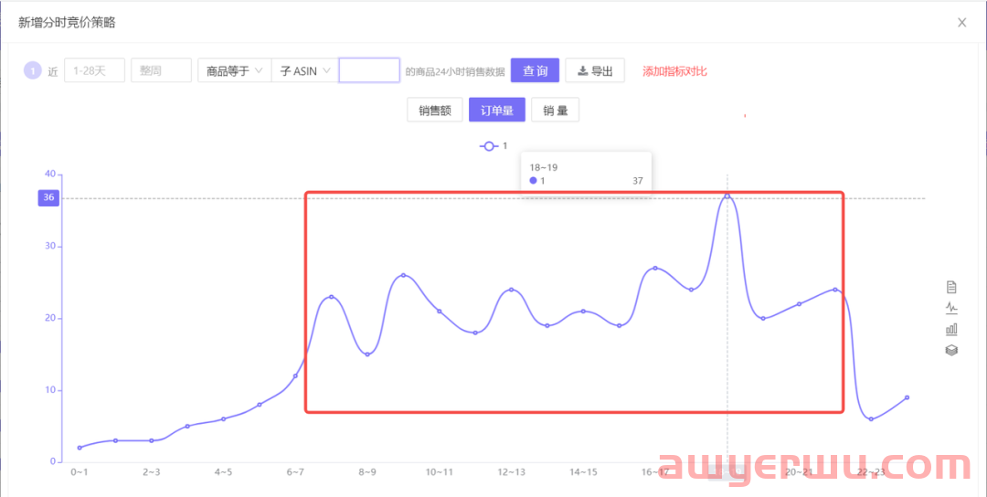987x497 pixels.
Task: Click the step 1 circle badge
Action: pyautogui.click(x=32, y=70)
